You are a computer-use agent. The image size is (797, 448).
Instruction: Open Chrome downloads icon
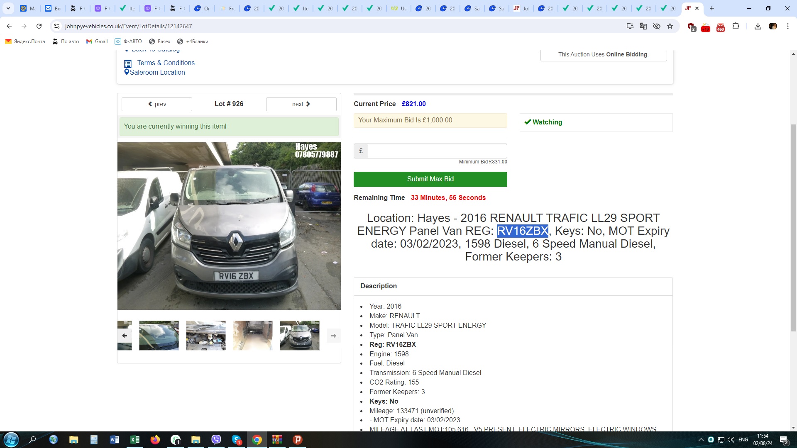coord(758,26)
